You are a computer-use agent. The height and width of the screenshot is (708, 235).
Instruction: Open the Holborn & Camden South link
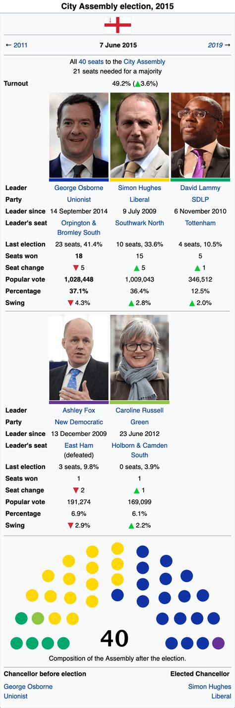(x=139, y=450)
